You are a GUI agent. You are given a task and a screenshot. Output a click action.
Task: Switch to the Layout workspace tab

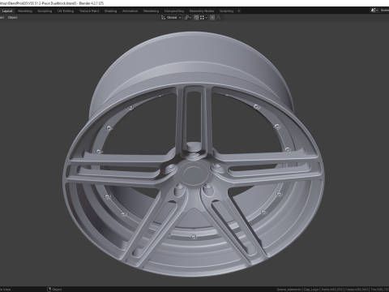click(x=7, y=11)
